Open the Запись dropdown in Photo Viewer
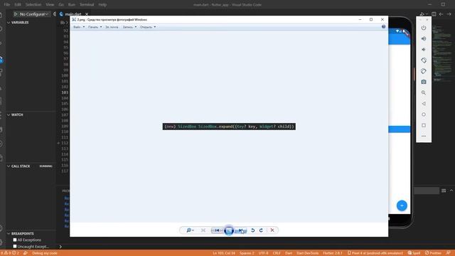Screen dimensions: 455x256 pyautogui.click(x=129, y=27)
